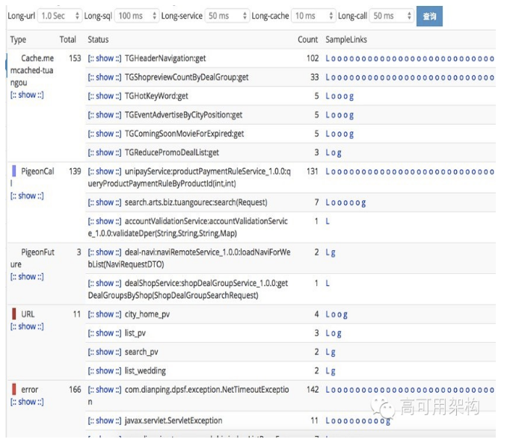Viewport: 507px width, 448px height.
Task: Expand show link under Cache.memcached-tuangou type
Action: point(27,96)
